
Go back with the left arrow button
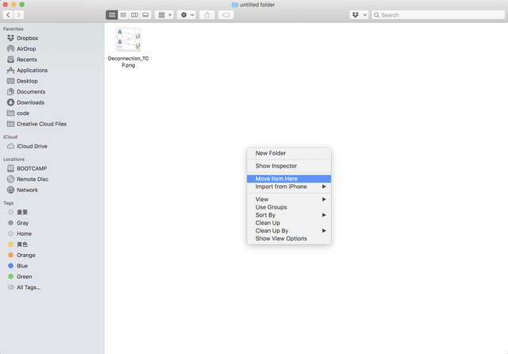8,15
